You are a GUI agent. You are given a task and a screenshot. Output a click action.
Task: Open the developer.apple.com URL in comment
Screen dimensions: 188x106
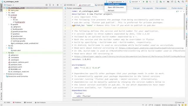(x=130, y=57)
